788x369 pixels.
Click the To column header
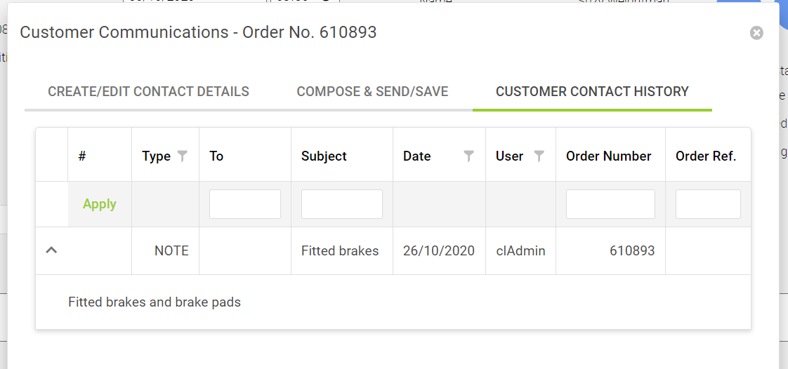point(216,156)
